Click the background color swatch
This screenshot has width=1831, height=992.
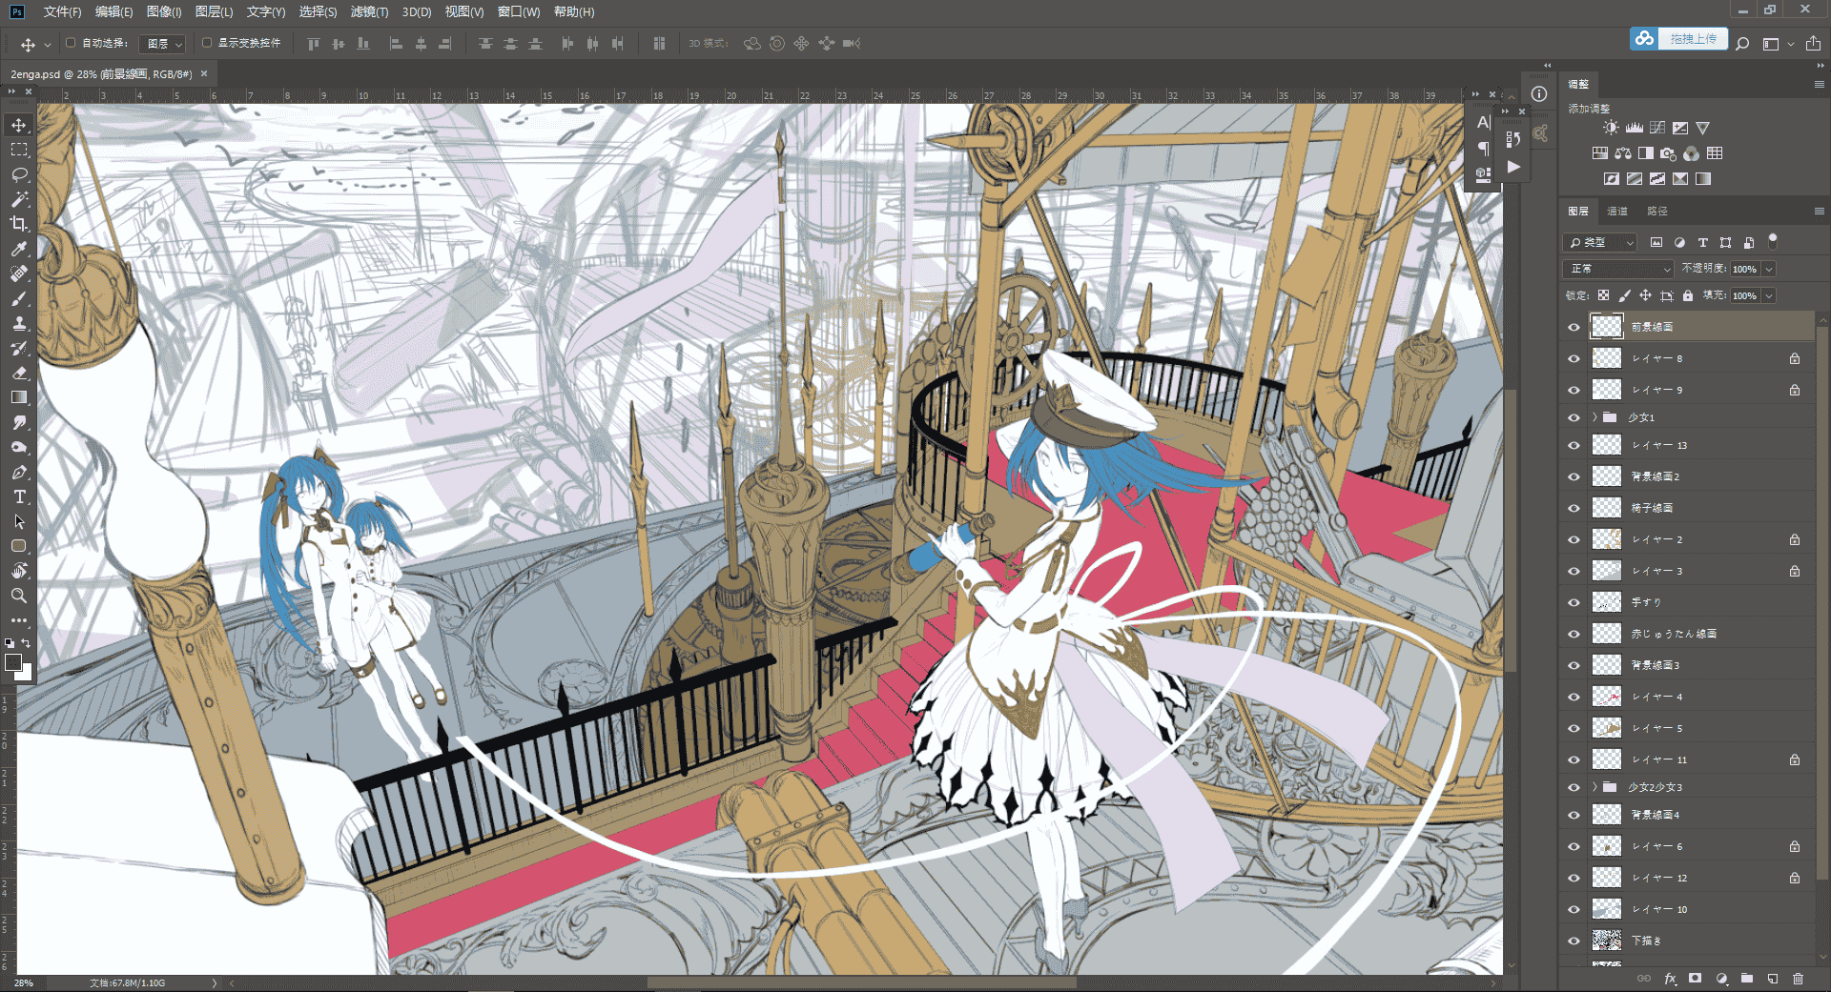[25, 673]
